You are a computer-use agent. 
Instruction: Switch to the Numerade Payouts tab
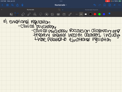[x=91, y=10]
